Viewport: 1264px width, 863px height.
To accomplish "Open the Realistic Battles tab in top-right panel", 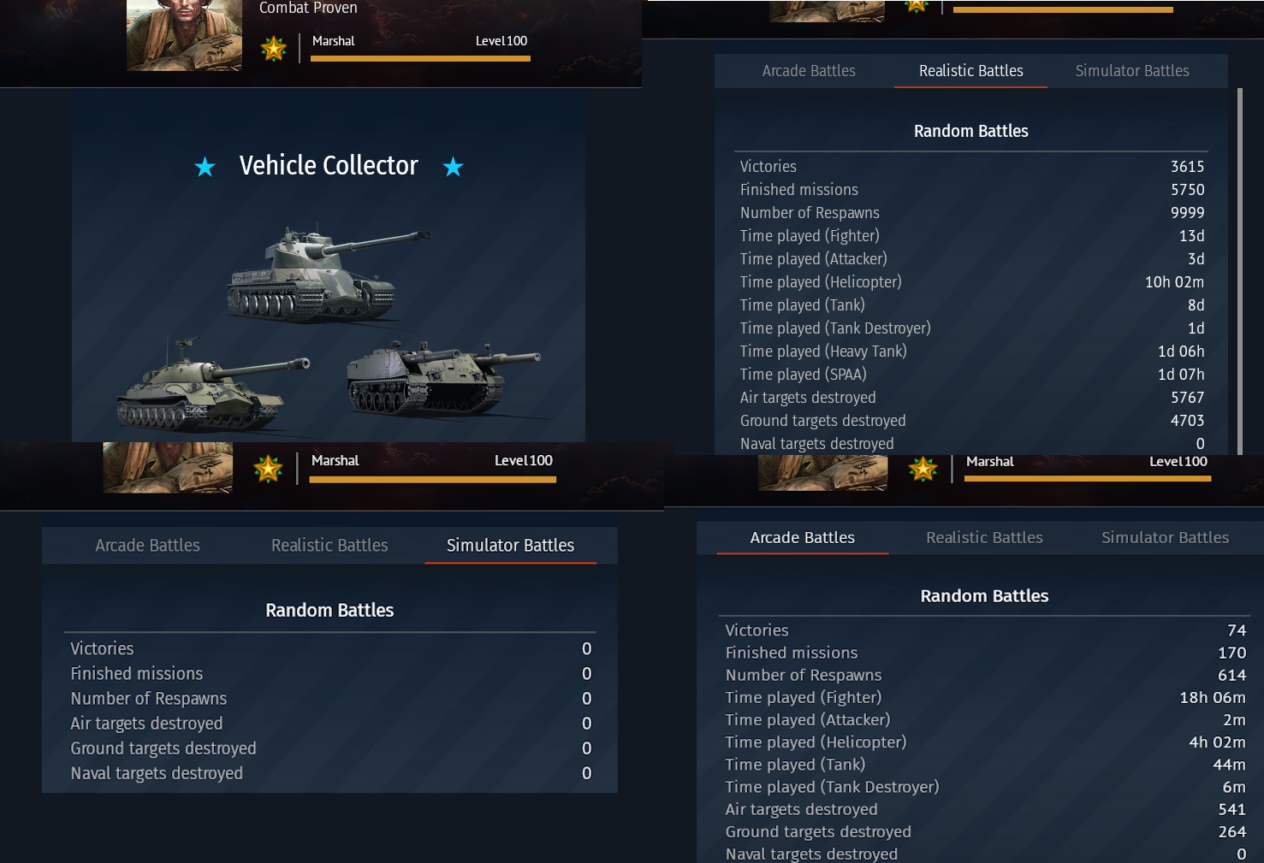I will coord(970,71).
